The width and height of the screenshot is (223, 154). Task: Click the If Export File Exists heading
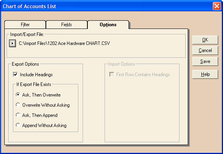[x=34, y=84]
